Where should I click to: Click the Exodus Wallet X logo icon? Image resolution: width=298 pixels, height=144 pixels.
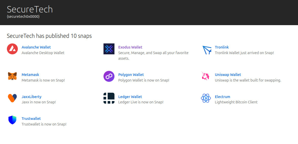109,49
